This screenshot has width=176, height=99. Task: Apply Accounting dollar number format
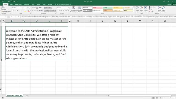[x=58, y=11]
